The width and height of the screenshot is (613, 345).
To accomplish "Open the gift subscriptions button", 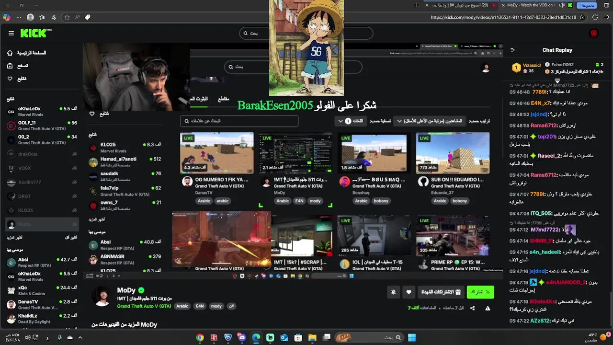I will coord(441,292).
